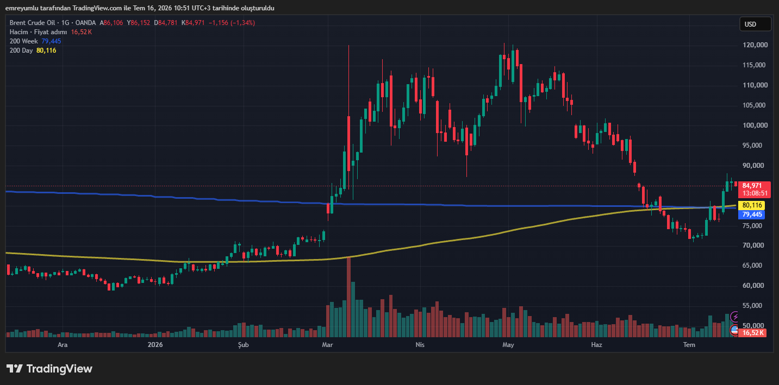Click the 200 Day value 80,116 in legend
Image resolution: width=779 pixels, height=385 pixels.
tap(46, 51)
